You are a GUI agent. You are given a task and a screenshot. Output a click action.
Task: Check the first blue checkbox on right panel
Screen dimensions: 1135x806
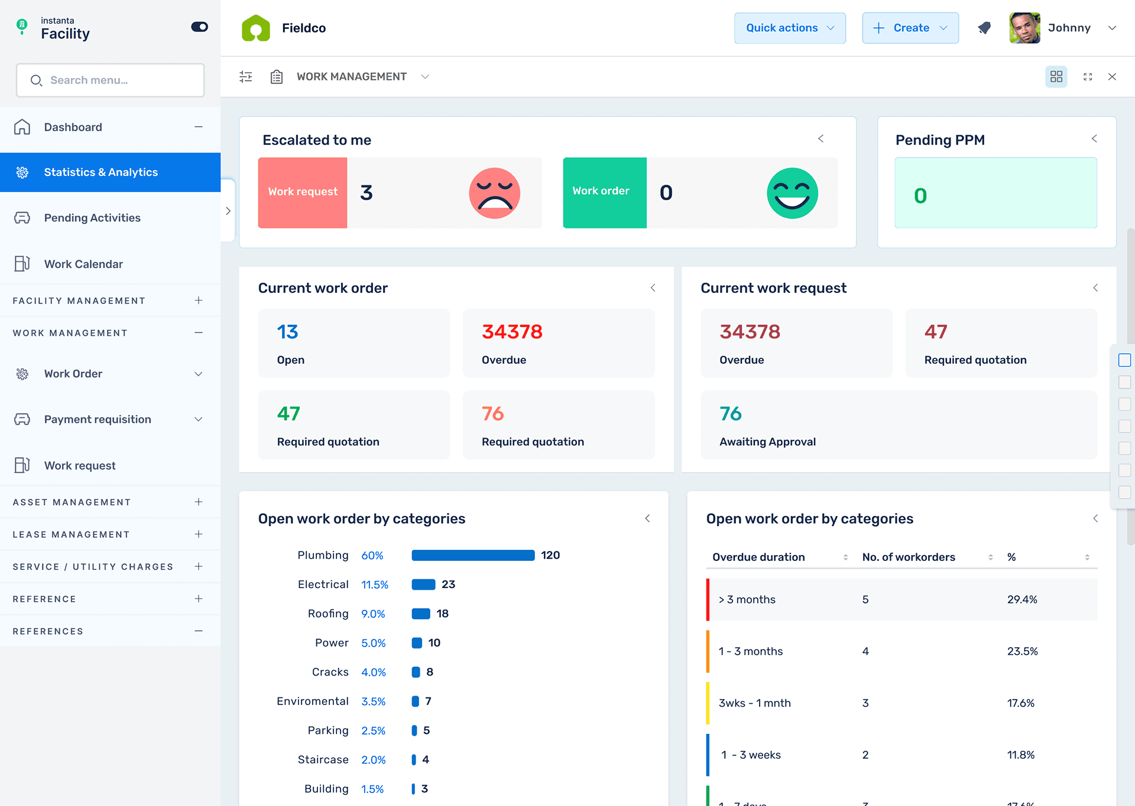click(1124, 360)
